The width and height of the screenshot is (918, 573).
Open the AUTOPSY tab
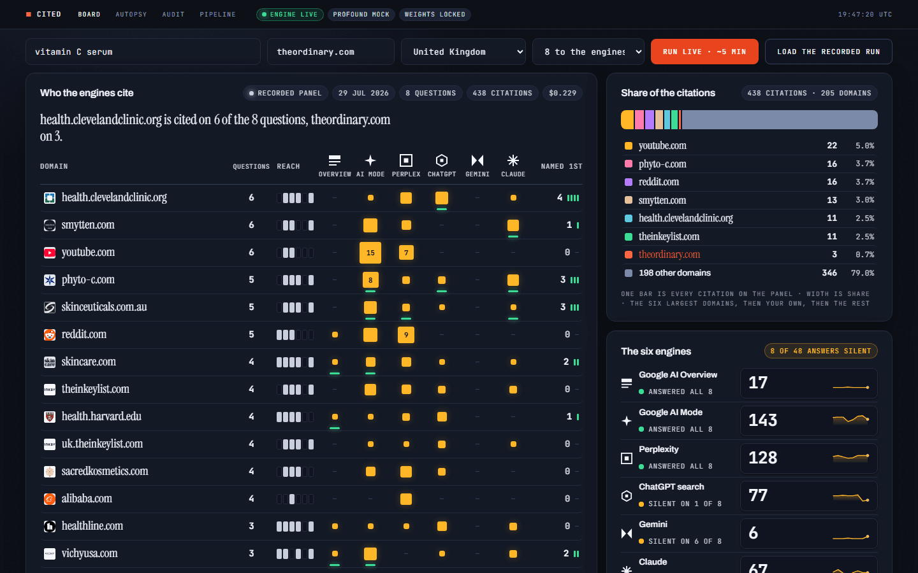click(x=131, y=14)
